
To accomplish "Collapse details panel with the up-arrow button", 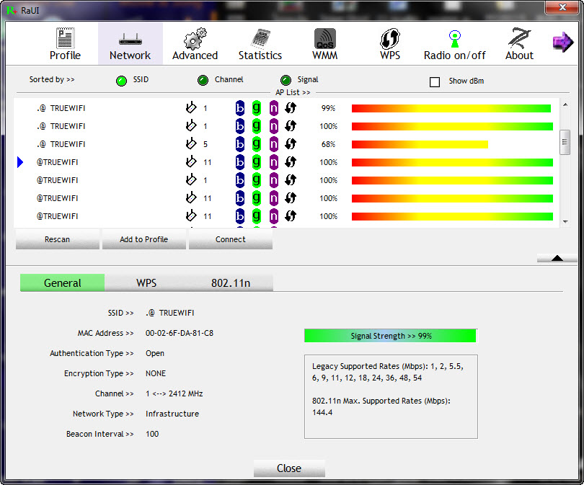I will [x=557, y=258].
